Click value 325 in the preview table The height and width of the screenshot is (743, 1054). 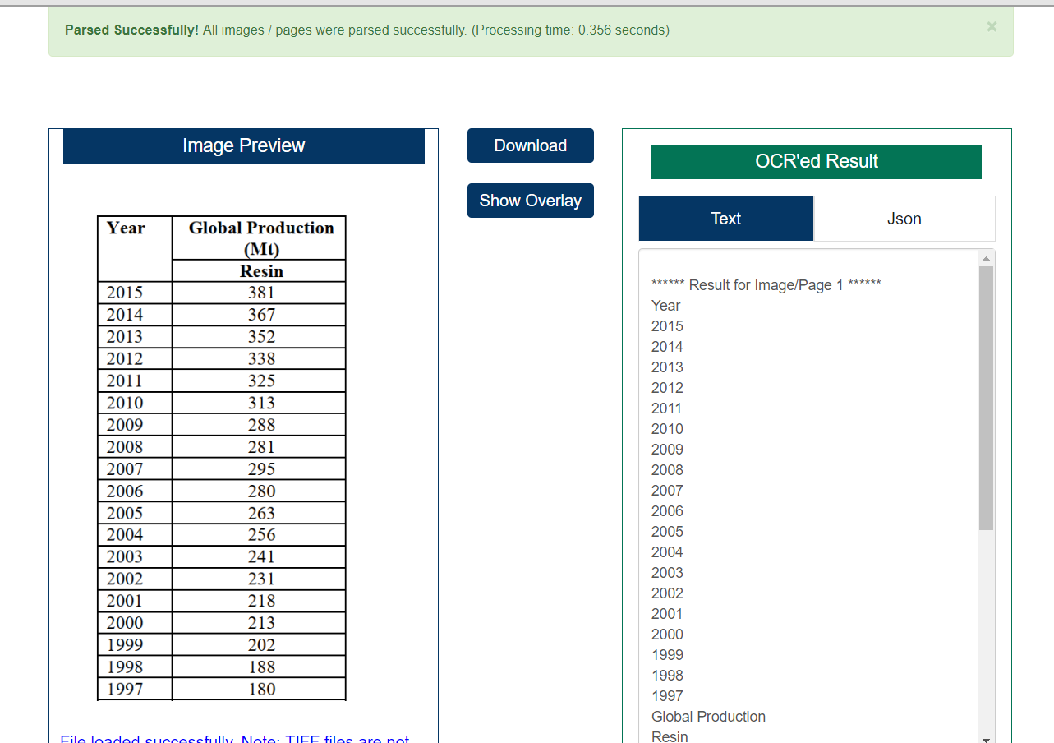(x=261, y=381)
